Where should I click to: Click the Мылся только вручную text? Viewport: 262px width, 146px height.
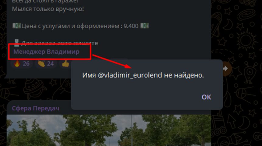tap(48, 9)
